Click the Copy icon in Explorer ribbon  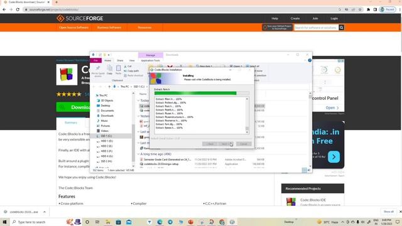click(x=109, y=70)
